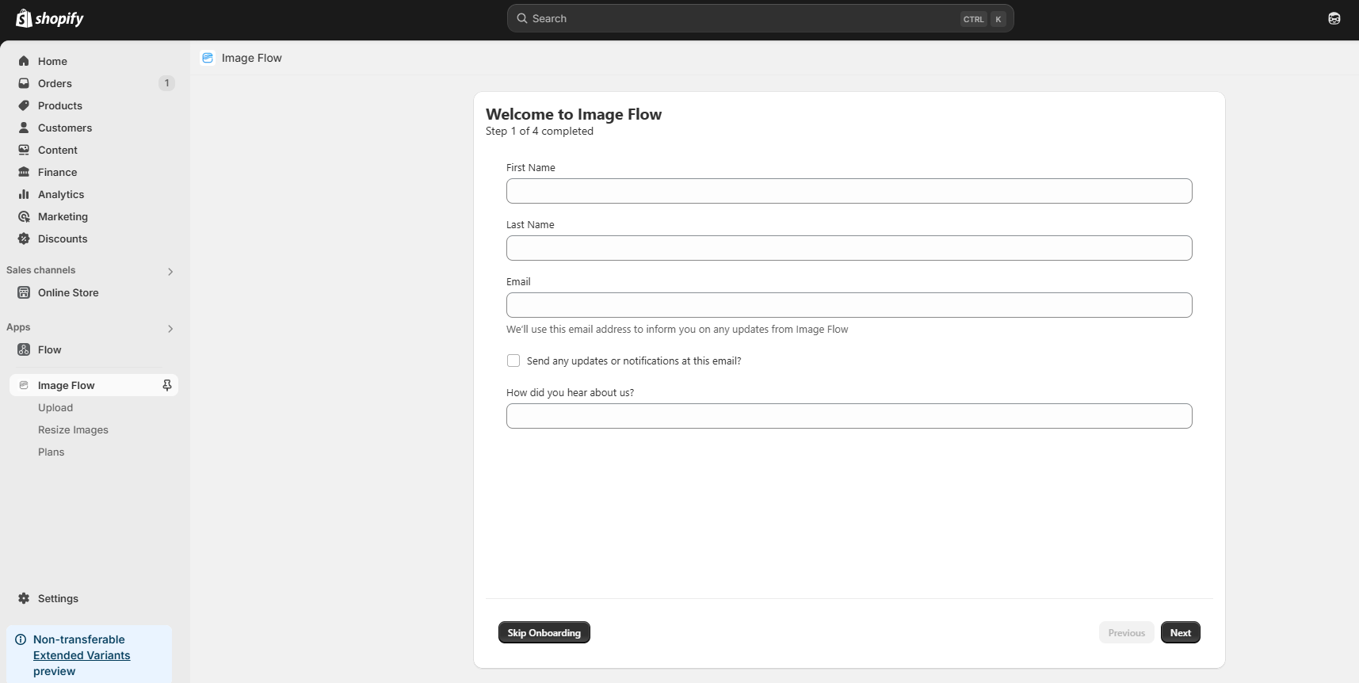Viewport: 1359px width, 683px height.
Task: Open the Discounts menu item
Action: tap(95, 238)
